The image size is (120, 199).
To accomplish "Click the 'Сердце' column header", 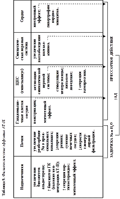I will coord(22,17).
